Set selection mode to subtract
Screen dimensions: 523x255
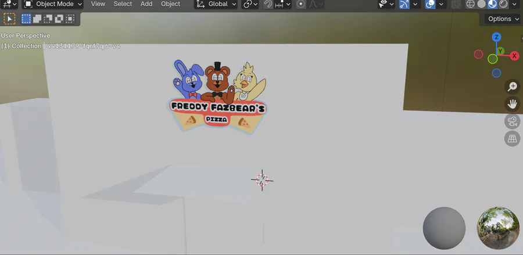click(48, 19)
